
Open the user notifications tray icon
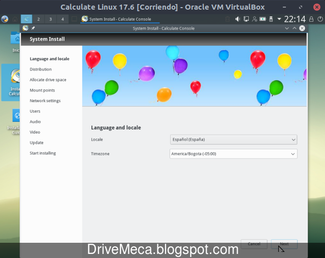point(254,19)
